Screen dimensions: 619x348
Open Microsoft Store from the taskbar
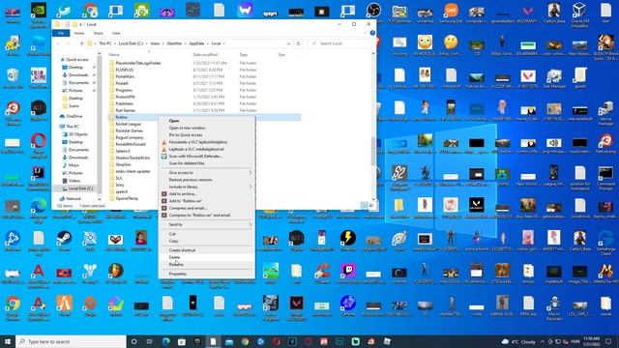[x=182, y=341]
